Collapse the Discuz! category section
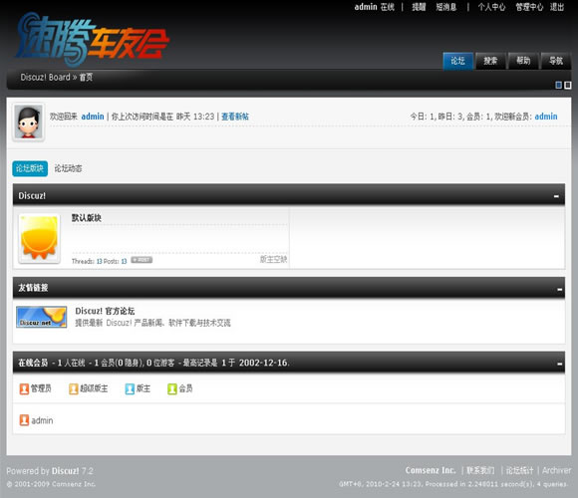Image resolution: width=578 pixels, height=498 pixels. click(x=557, y=196)
